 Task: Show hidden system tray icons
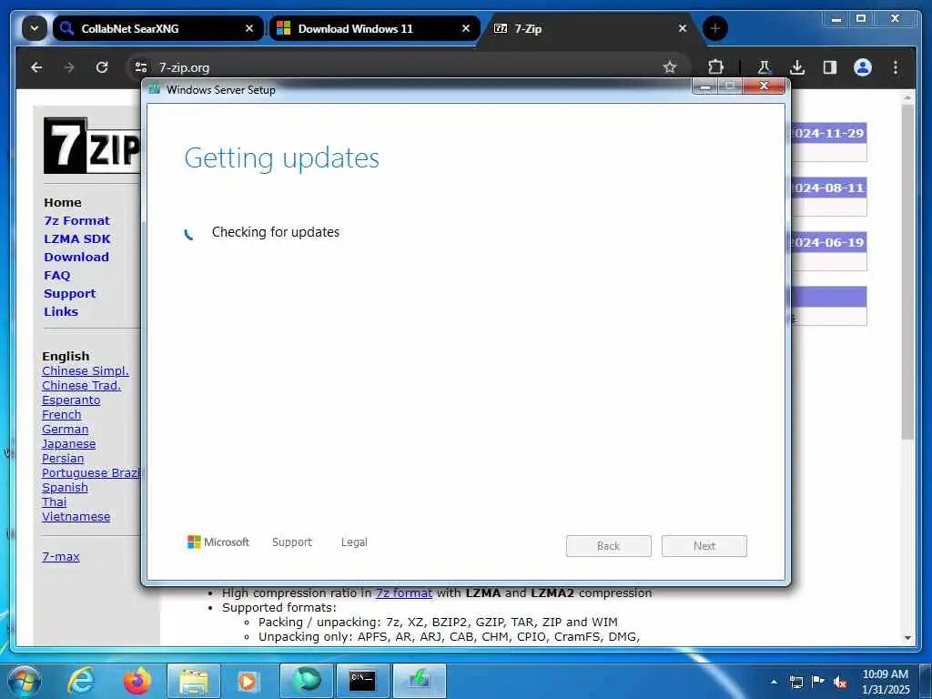click(x=774, y=682)
